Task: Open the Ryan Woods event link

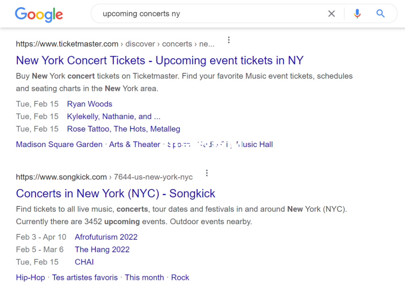Action: tap(90, 104)
